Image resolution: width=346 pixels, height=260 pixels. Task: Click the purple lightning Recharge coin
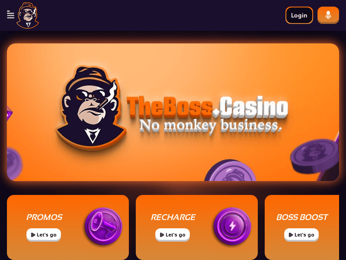tap(233, 226)
